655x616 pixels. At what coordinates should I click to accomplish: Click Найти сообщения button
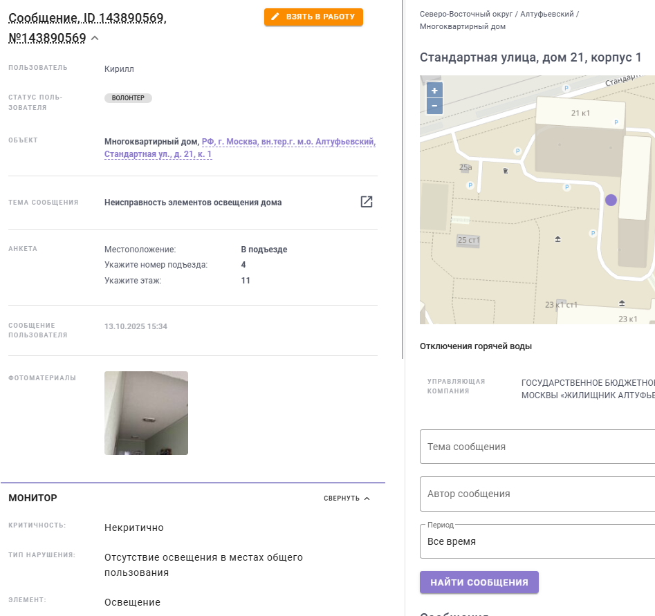coord(479,582)
